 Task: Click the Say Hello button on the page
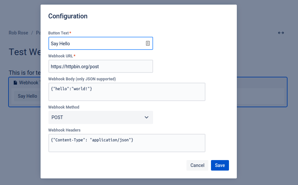tap(27, 96)
